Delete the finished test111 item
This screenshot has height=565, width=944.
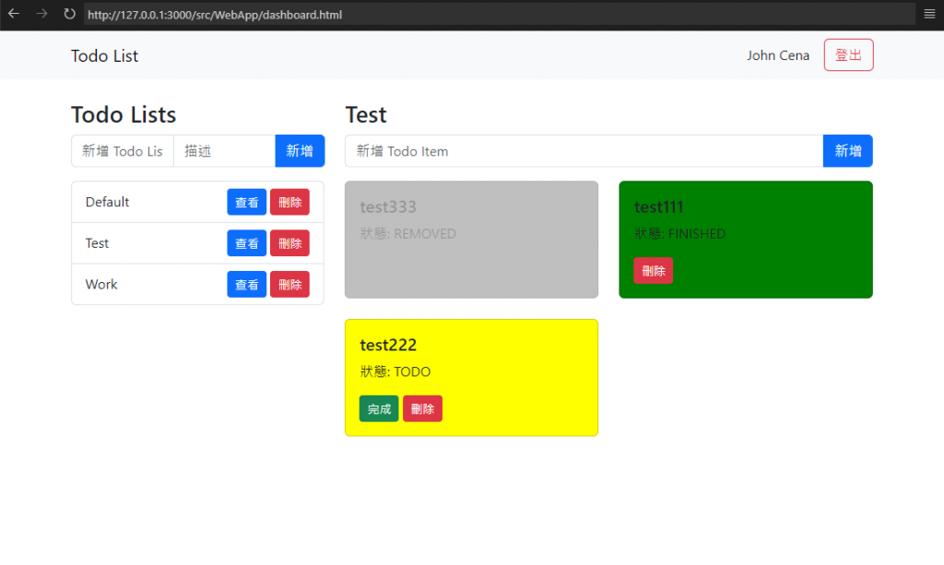[654, 271]
